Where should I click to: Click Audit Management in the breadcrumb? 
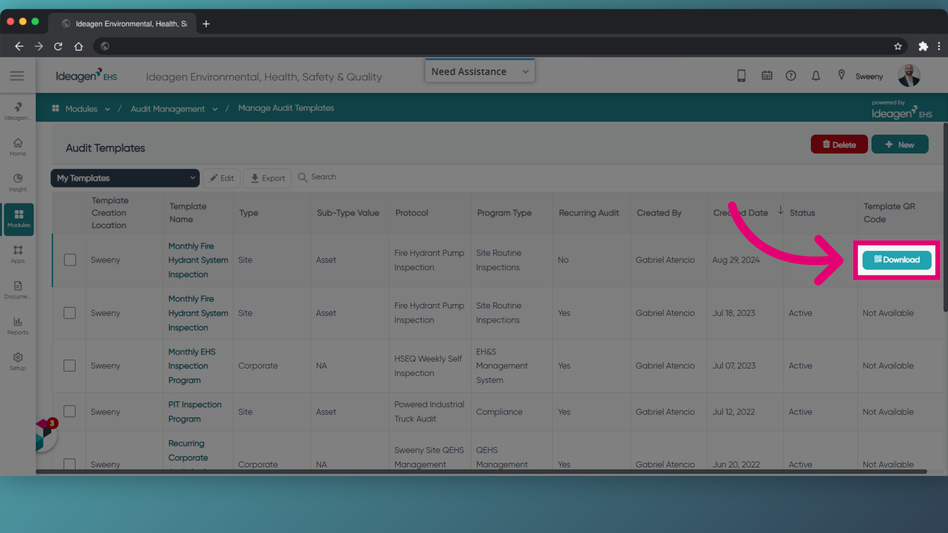pyautogui.click(x=167, y=109)
